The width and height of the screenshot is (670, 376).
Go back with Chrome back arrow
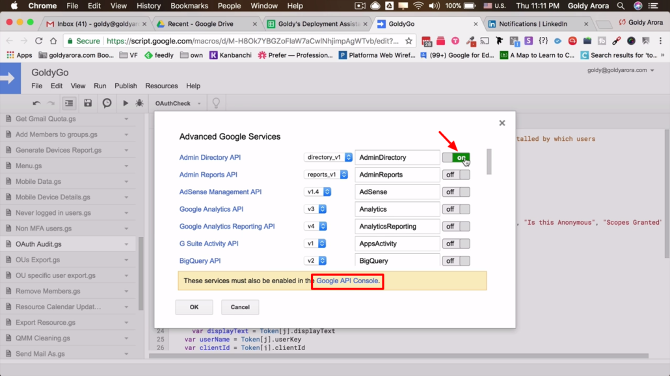(x=9, y=41)
